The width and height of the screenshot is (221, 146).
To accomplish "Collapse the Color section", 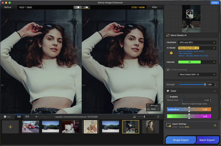I will (215, 91).
